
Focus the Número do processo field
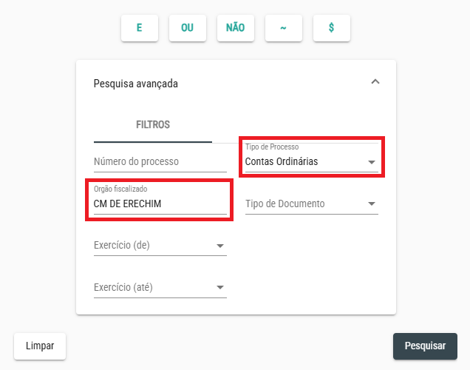(160, 161)
